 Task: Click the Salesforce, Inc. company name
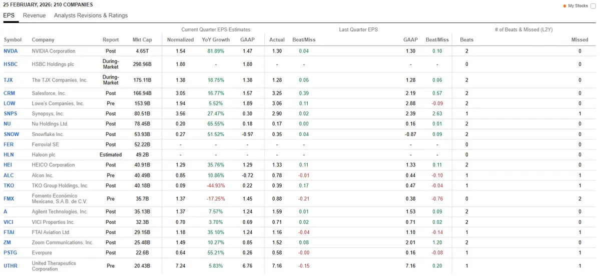click(x=49, y=93)
